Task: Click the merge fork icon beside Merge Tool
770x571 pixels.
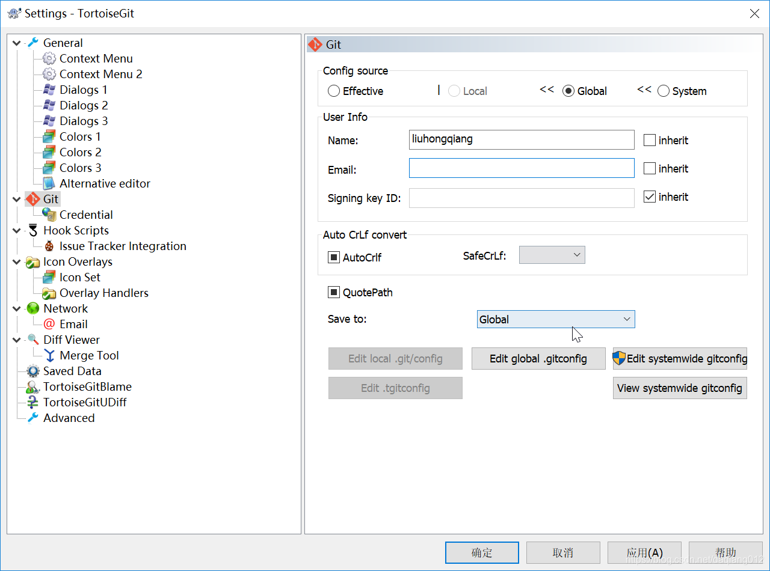Action: click(x=49, y=355)
